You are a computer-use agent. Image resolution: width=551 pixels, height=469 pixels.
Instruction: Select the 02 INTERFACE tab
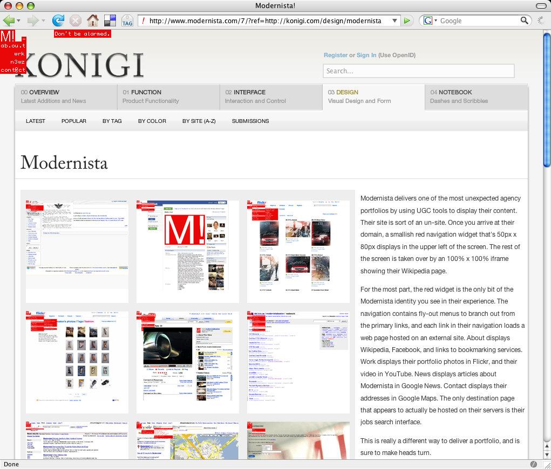271,97
